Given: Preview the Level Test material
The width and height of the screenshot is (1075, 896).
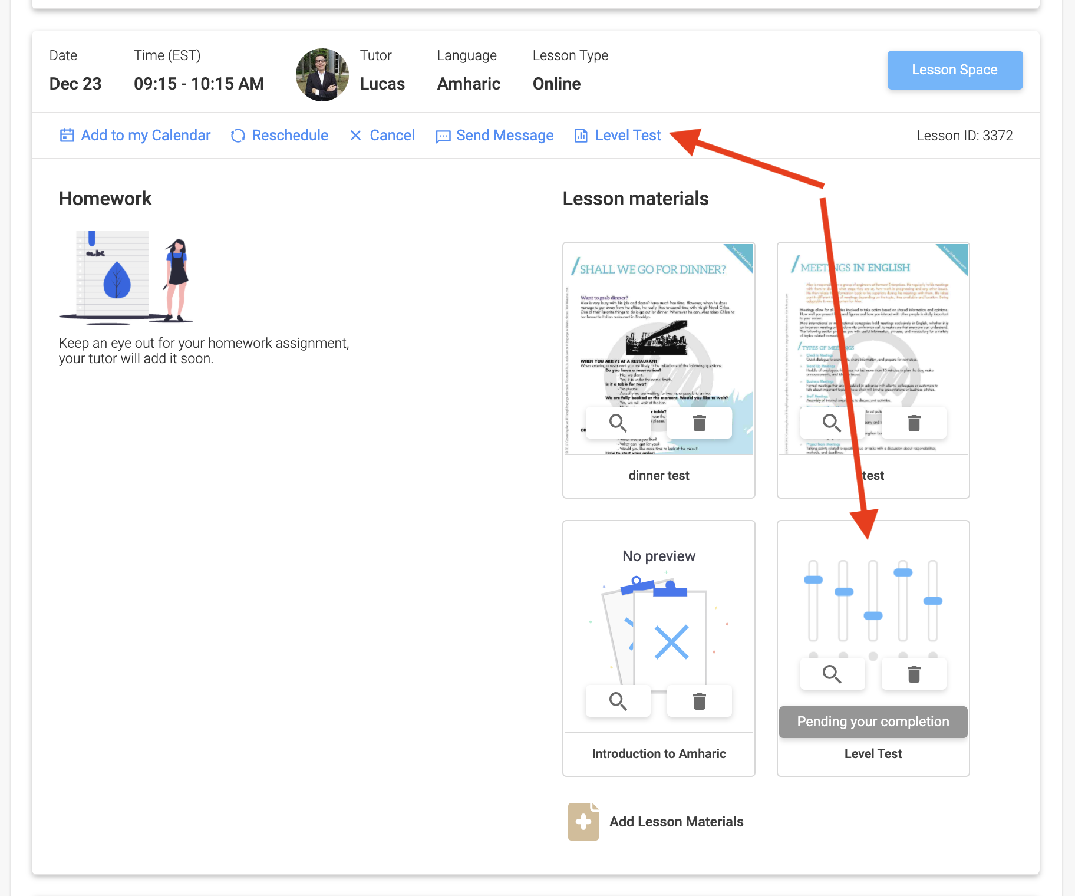Looking at the screenshot, I should click(x=832, y=674).
